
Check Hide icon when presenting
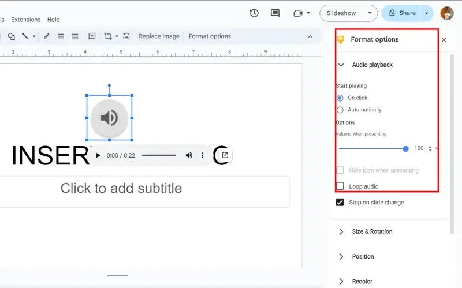(x=340, y=170)
